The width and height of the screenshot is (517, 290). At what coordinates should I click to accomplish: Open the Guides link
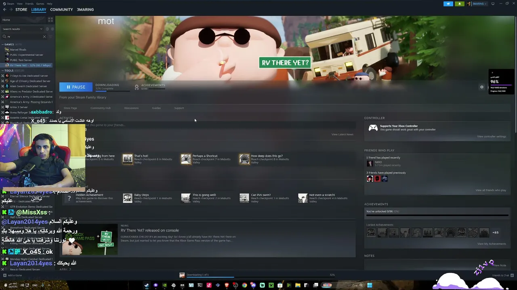click(x=156, y=108)
